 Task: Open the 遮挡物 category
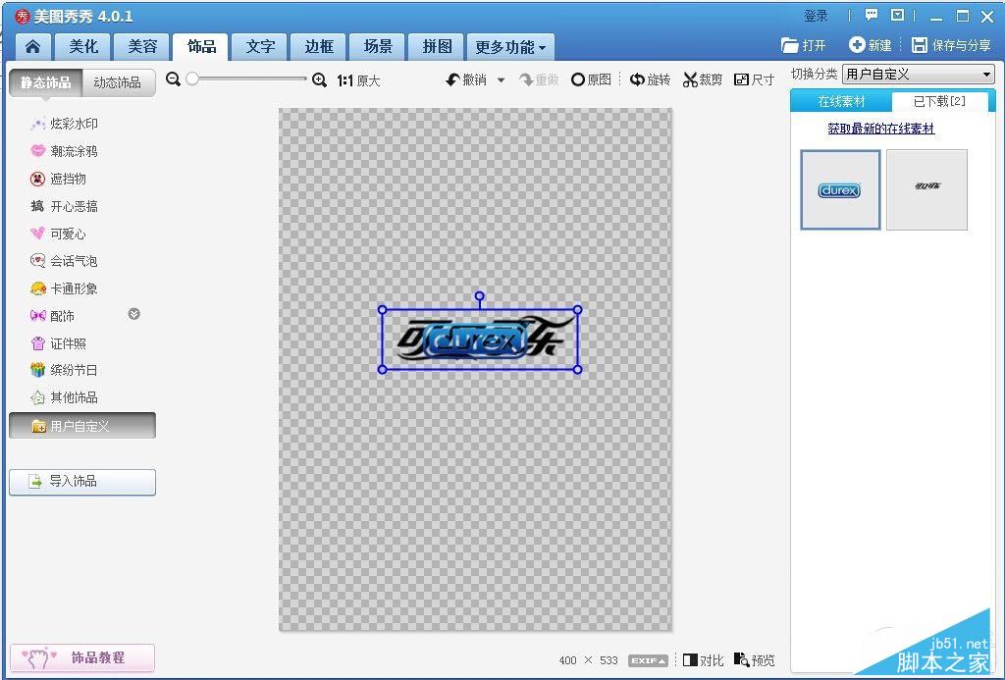pyautogui.click(x=58, y=179)
